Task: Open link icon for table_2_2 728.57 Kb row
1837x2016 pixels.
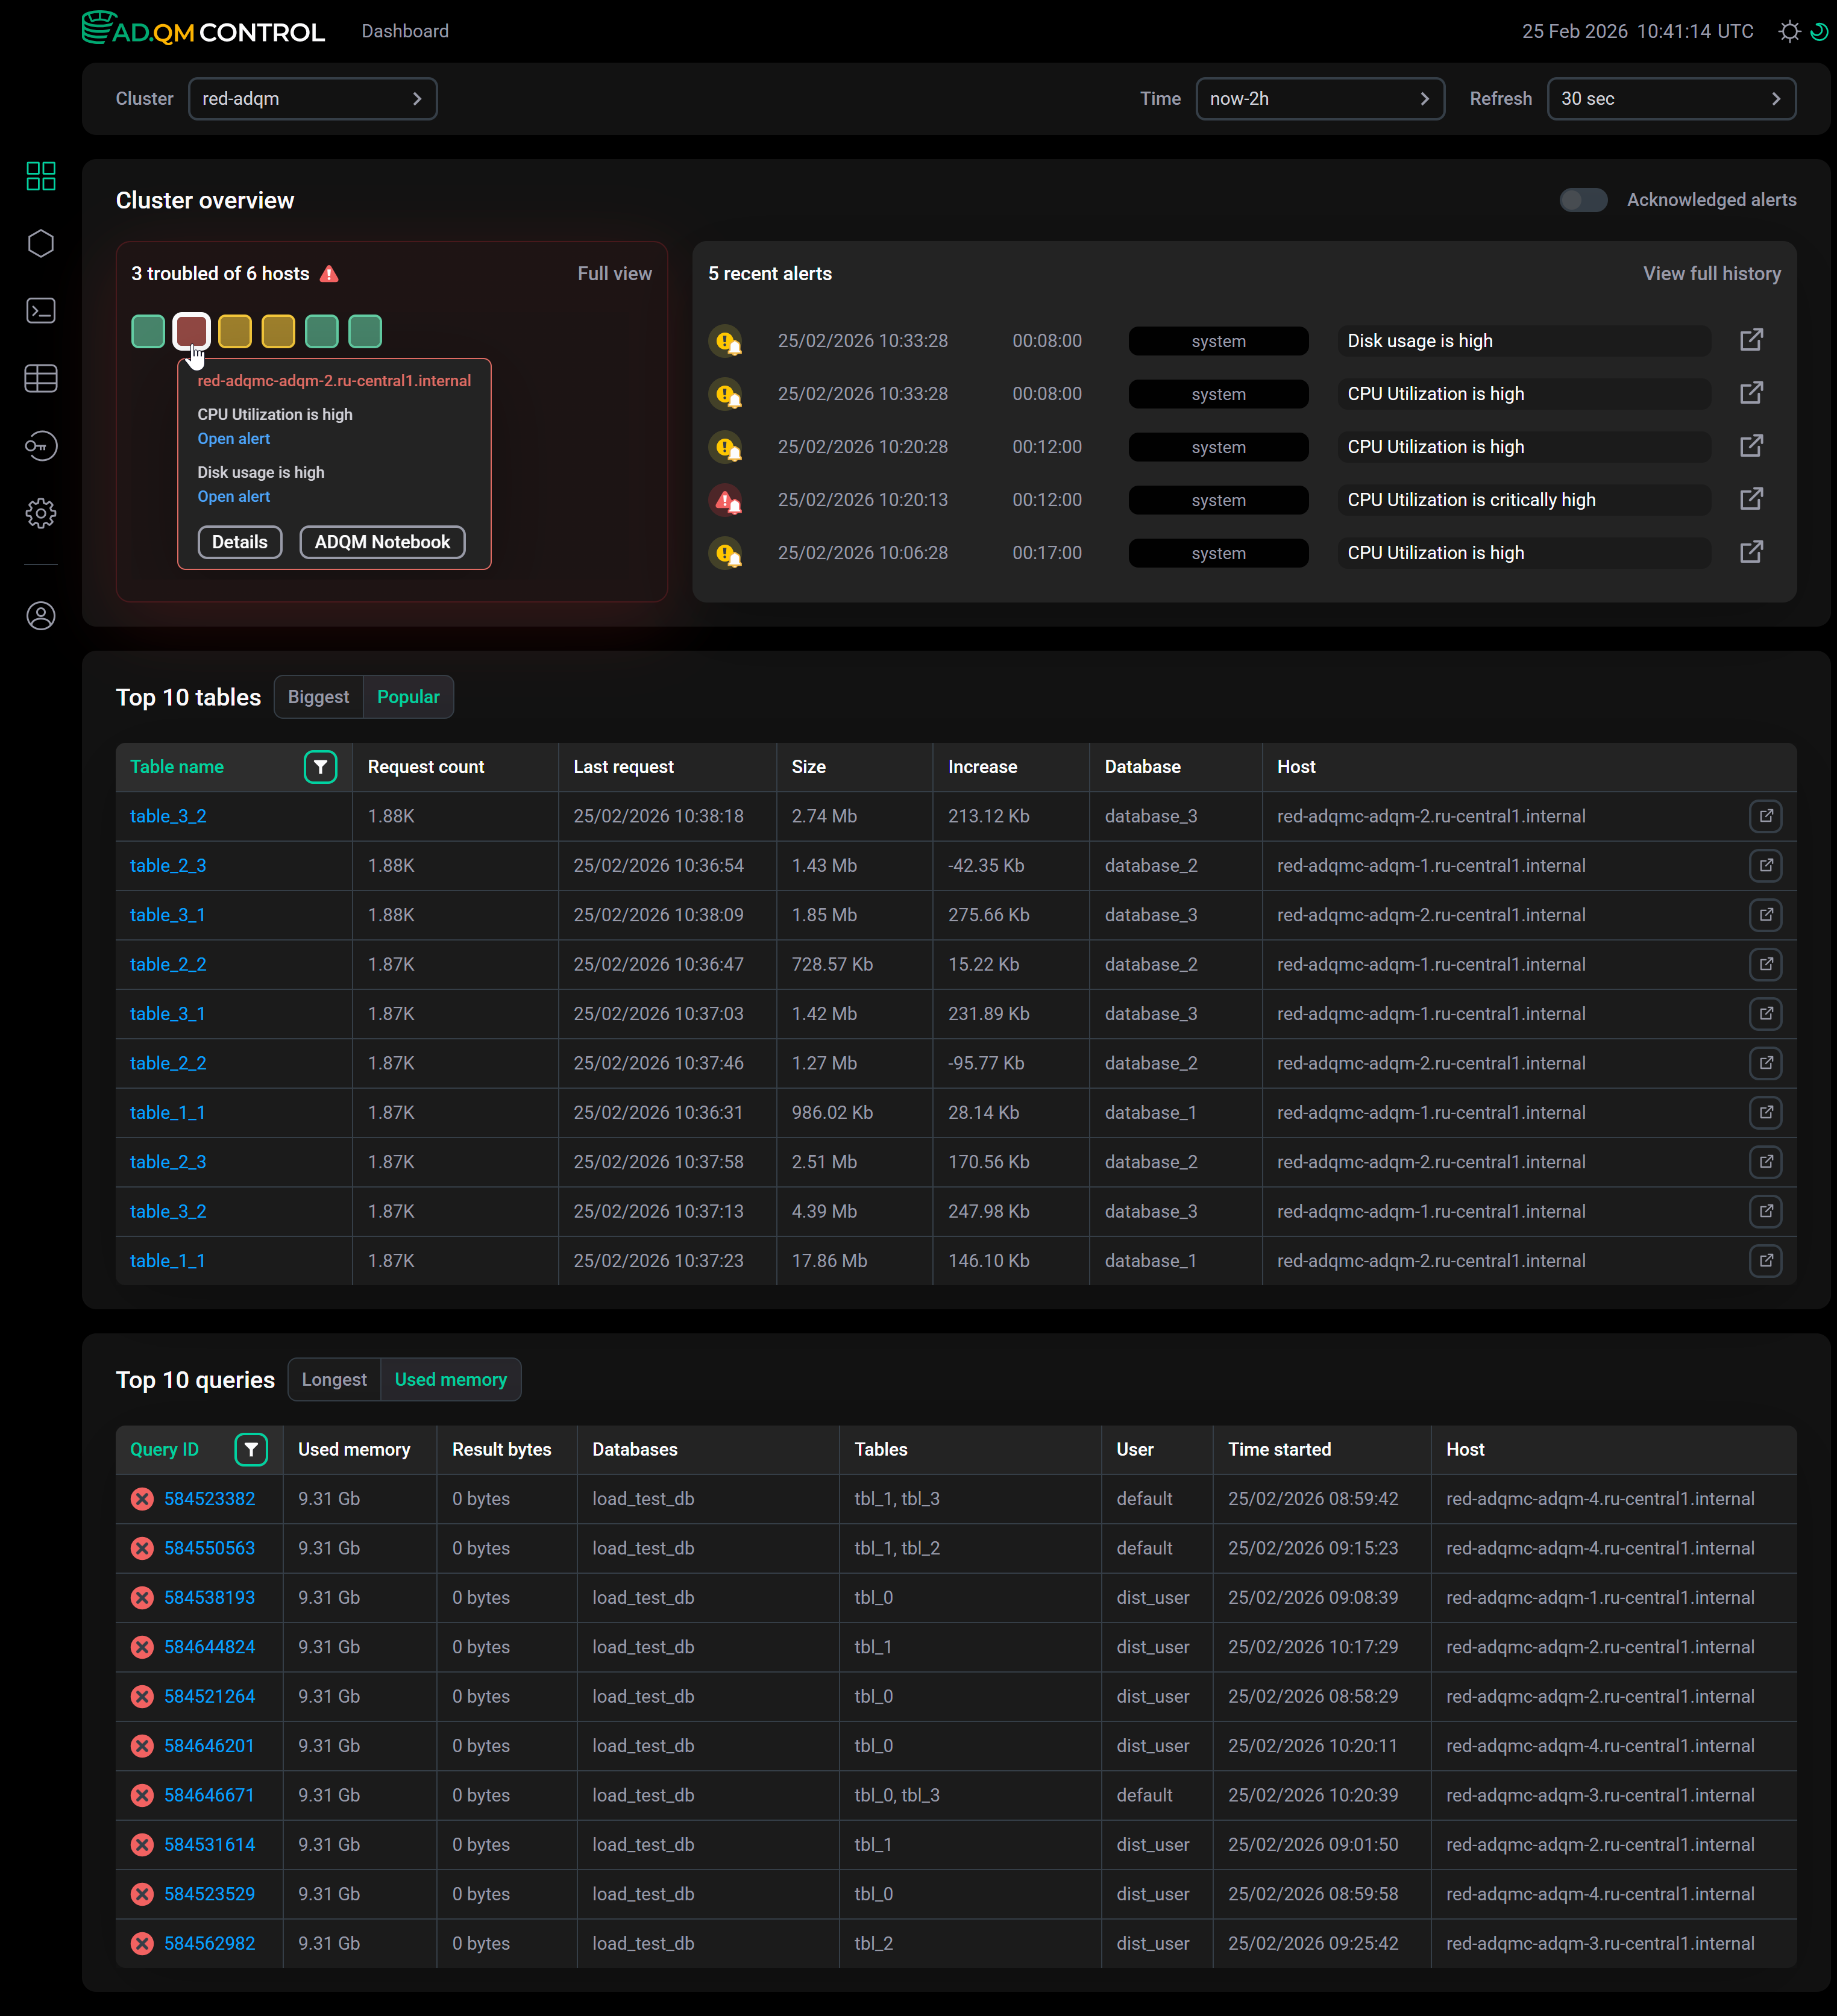Action: 1766,964
